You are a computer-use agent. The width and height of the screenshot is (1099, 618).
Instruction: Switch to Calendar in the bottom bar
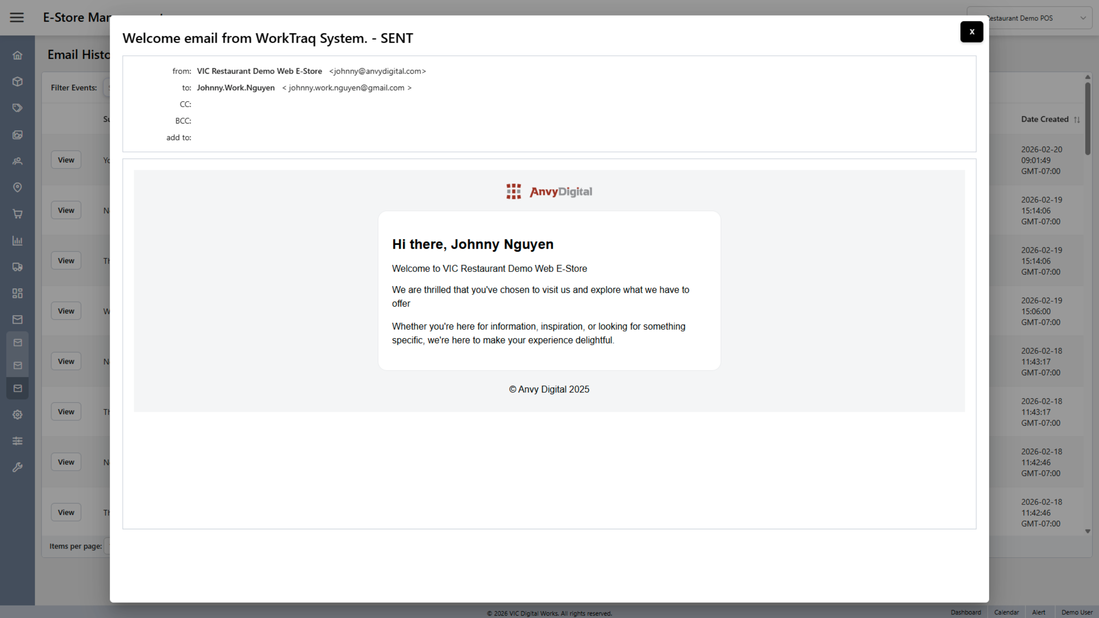tap(1007, 612)
